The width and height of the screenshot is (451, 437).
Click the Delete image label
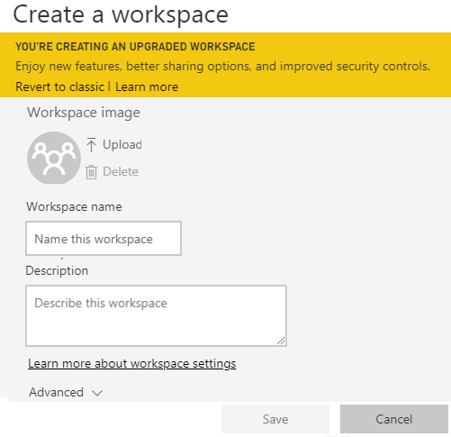pyautogui.click(x=121, y=172)
